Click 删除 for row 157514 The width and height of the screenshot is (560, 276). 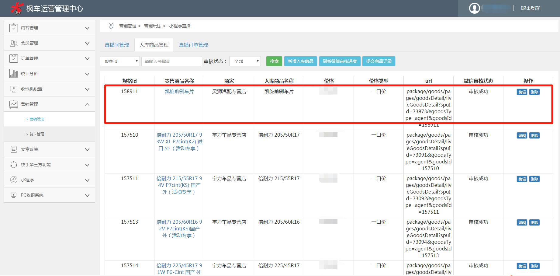(x=534, y=266)
